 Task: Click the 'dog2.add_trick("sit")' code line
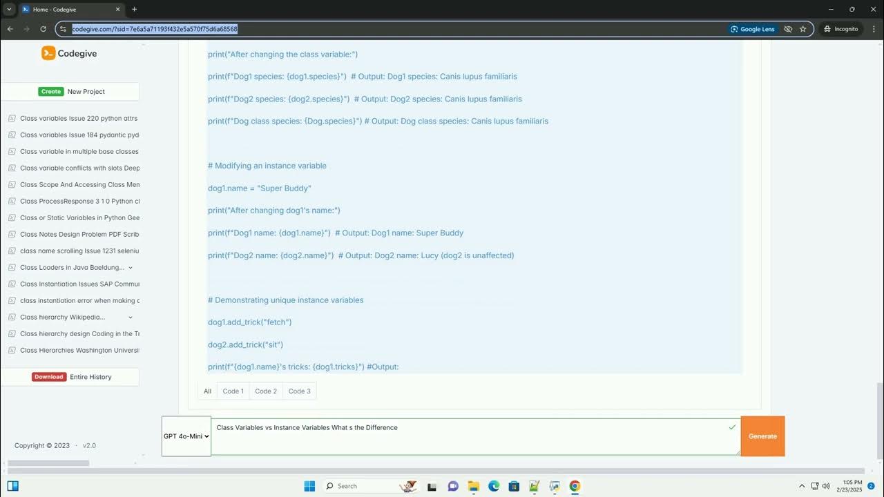tap(246, 344)
